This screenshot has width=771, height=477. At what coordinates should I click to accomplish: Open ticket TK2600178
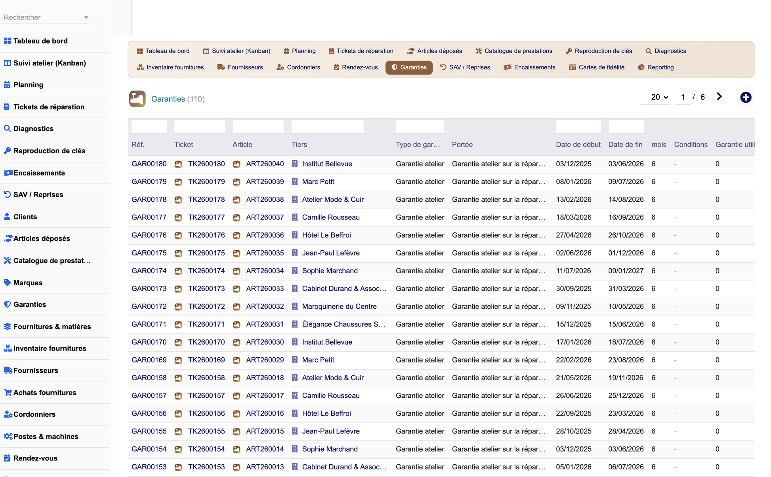(x=206, y=200)
